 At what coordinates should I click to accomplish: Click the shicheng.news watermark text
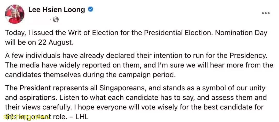tap(26, 117)
